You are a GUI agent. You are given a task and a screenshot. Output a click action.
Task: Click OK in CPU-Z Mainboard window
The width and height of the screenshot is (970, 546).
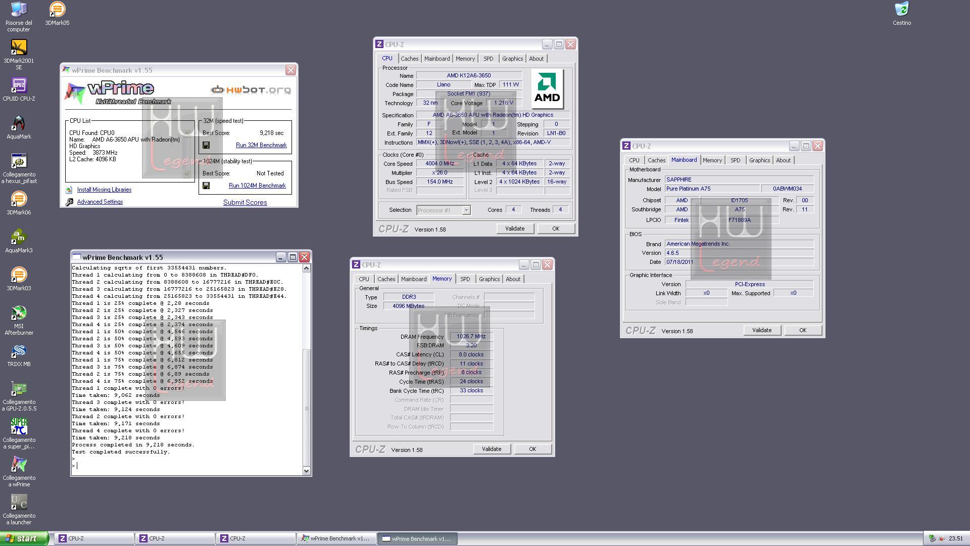[802, 330]
